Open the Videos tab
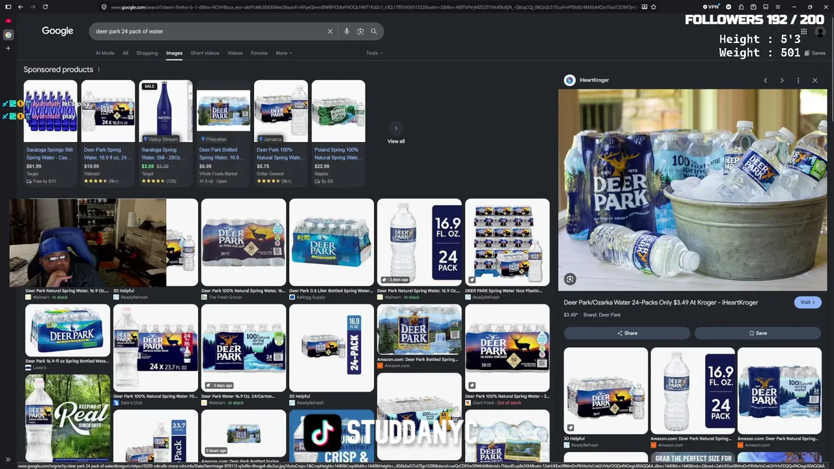The height and width of the screenshot is (469, 834). click(x=235, y=53)
